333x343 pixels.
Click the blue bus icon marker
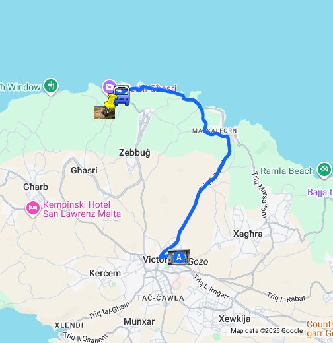[x=122, y=96]
